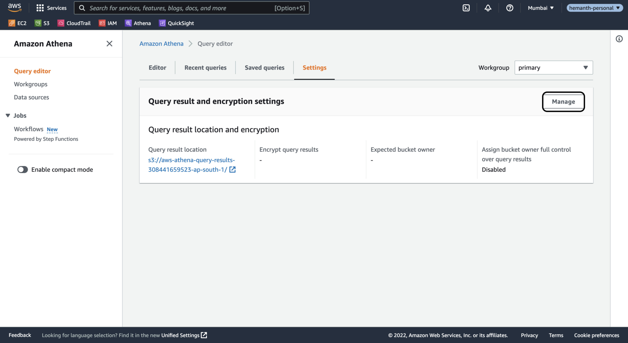The width and height of the screenshot is (628, 343).
Task: Switch to the Recent queries tab
Action: [x=205, y=67]
